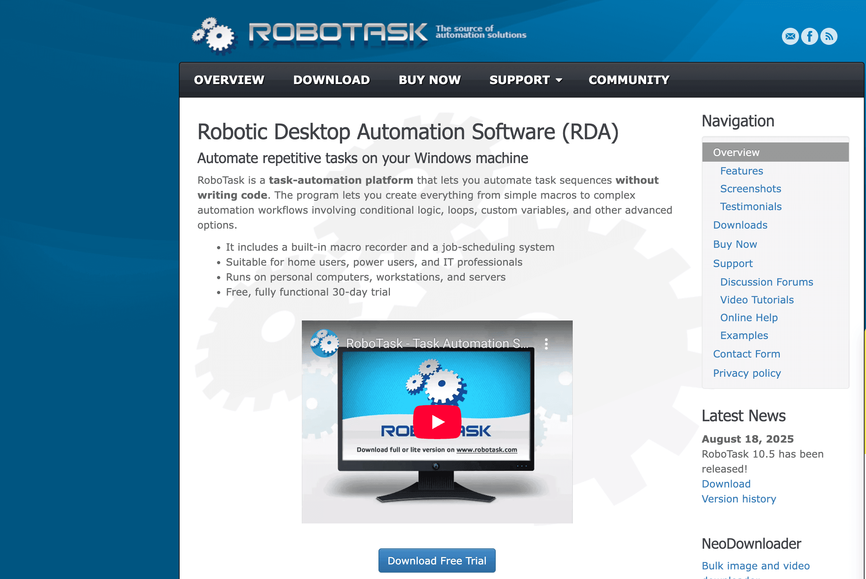Go to the Buy Now menu item

coord(429,80)
